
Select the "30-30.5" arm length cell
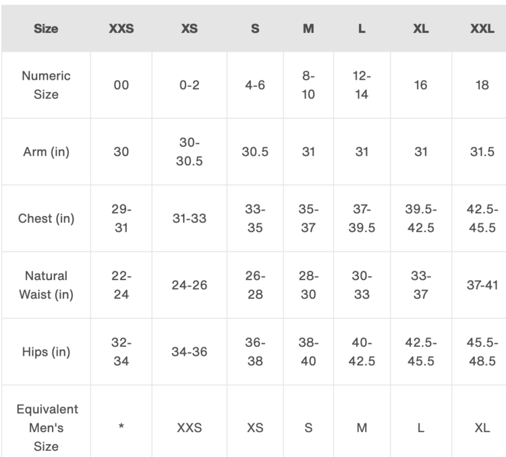190,152
